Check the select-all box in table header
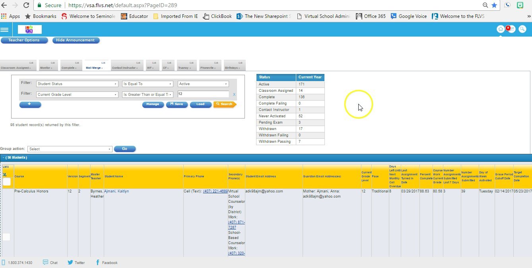 tap(7, 182)
